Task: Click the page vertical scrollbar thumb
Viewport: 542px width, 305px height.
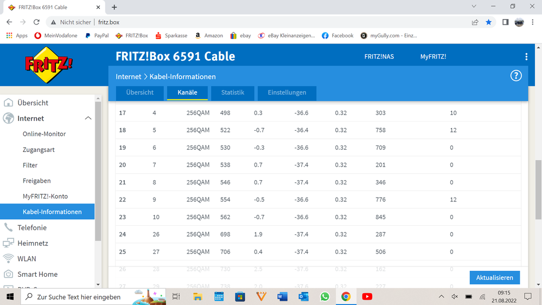Action: (x=538, y=189)
